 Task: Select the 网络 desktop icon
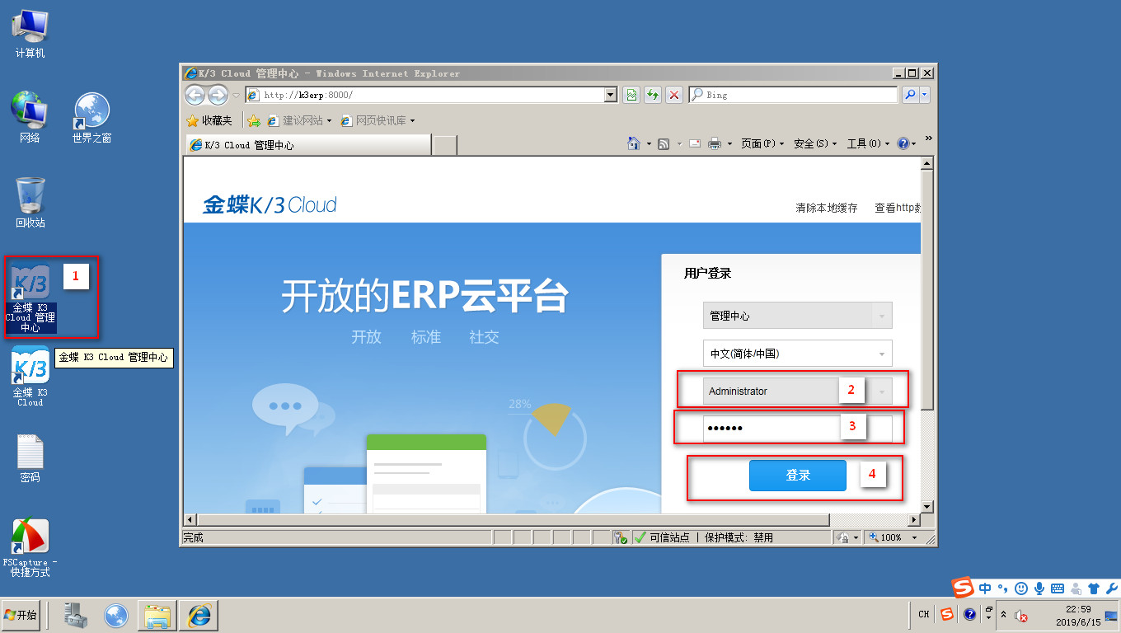point(30,117)
